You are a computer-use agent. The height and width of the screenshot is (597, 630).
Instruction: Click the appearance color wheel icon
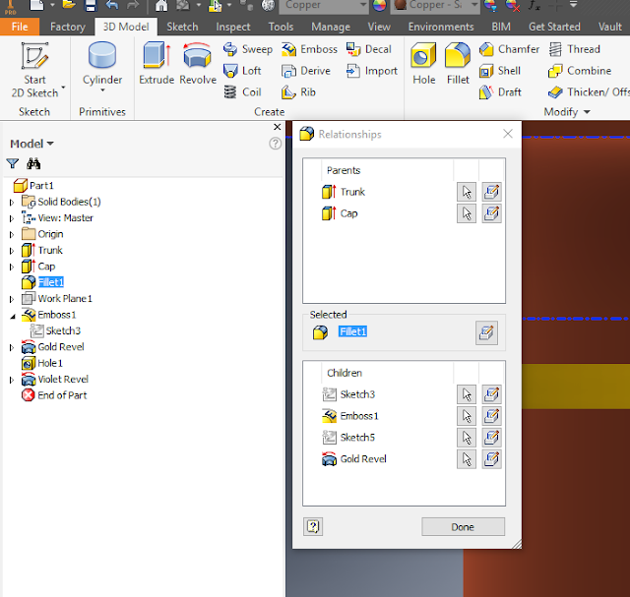click(379, 5)
